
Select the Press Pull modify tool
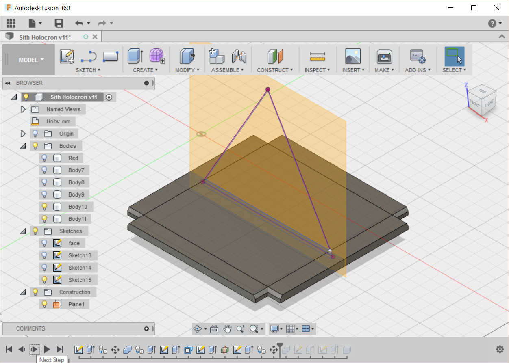pyautogui.click(x=187, y=56)
